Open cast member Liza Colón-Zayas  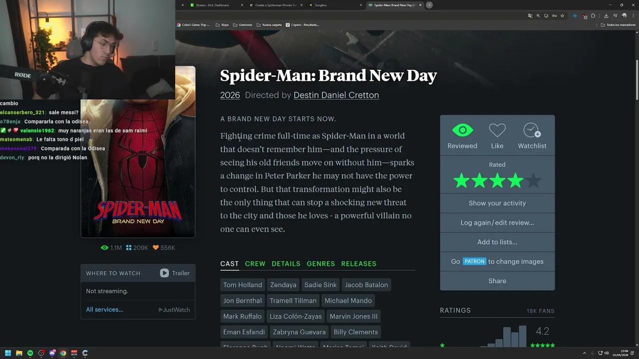point(296,316)
